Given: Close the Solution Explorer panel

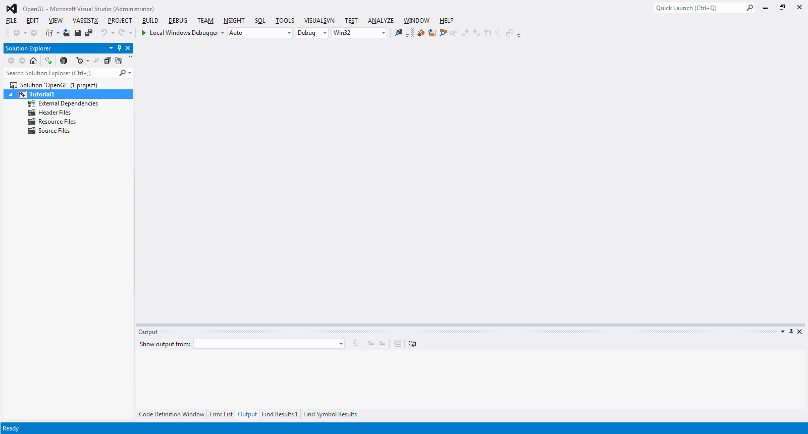Looking at the screenshot, I should (128, 48).
